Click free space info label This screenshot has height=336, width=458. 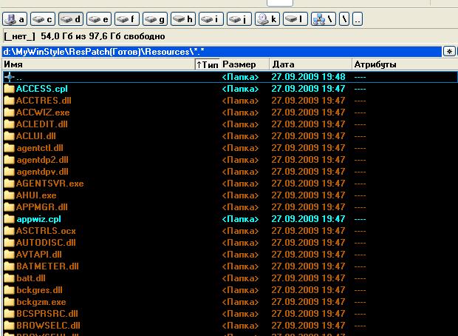pos(84,36)
